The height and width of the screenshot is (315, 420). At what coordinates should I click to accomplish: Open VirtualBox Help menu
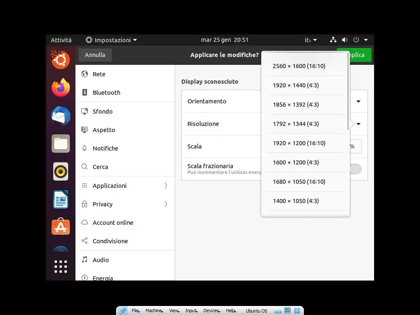click(x=231, y=311)
